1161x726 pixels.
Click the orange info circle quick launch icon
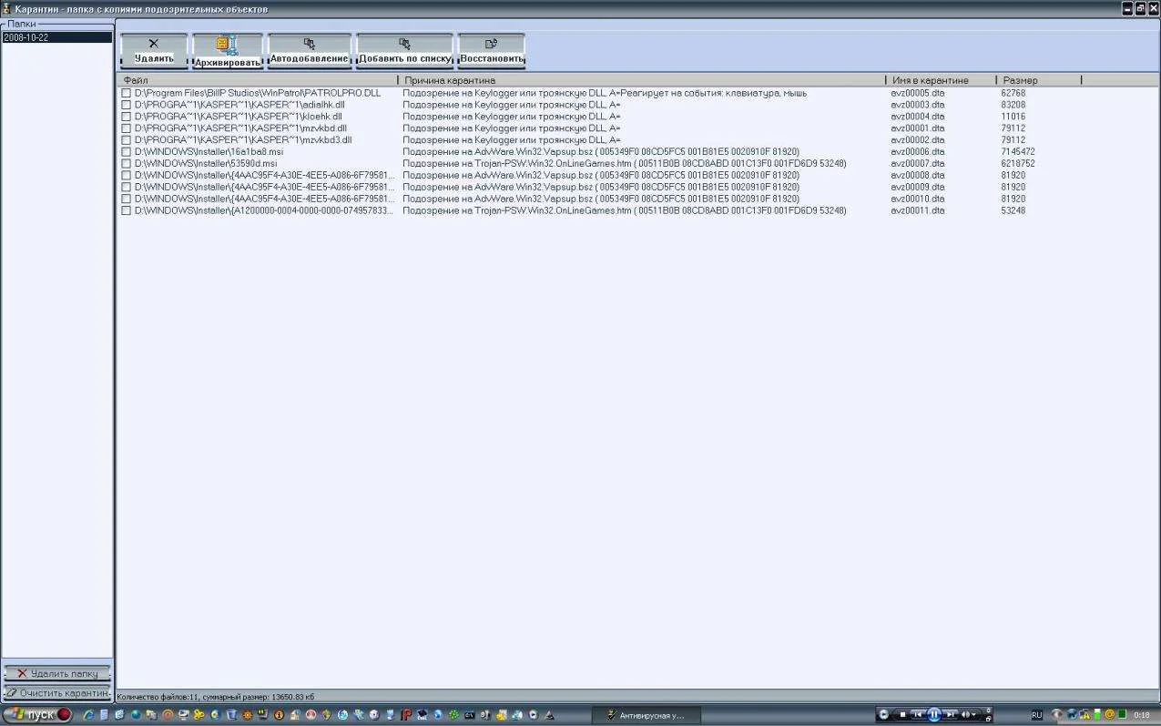click(279, 715)
